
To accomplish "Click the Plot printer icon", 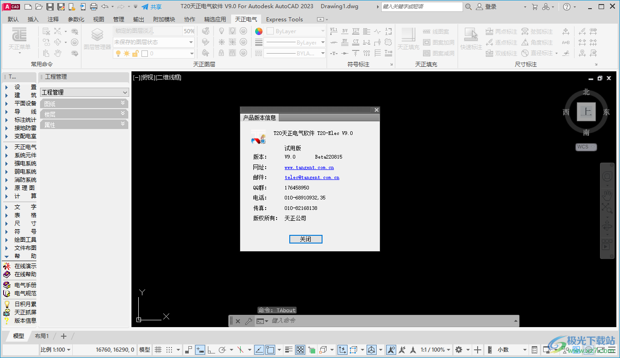I will click(94, 7).
